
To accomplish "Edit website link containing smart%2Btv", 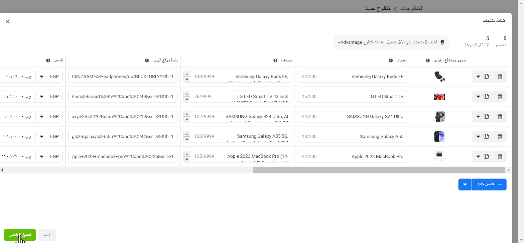I will [123, 96].
